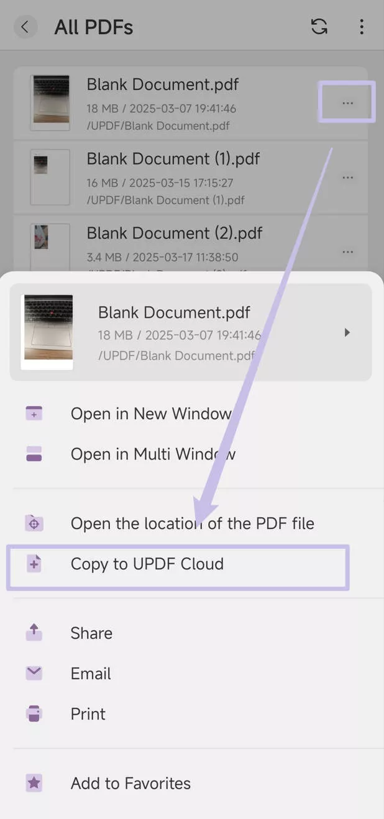Tap the Open in Multi Window icon
This screenshot has height=819, width=384.
point(34,454)
